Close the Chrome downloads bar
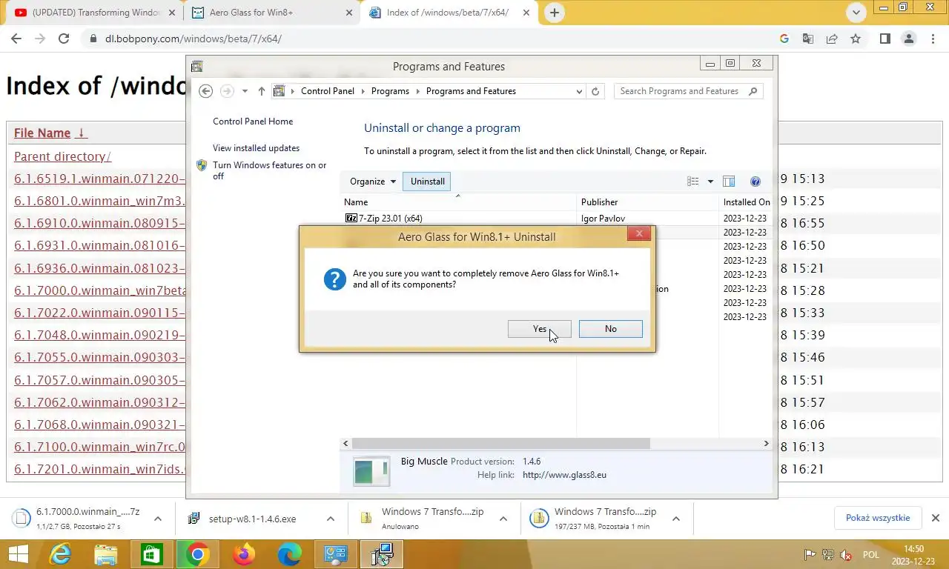The width and height of the screenshot is (949, 569). click(x=936, y=518)
